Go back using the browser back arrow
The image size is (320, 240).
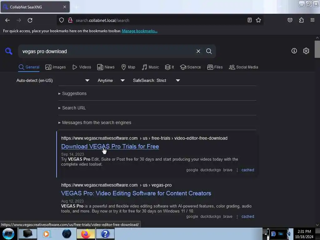(x=7, y=20)
